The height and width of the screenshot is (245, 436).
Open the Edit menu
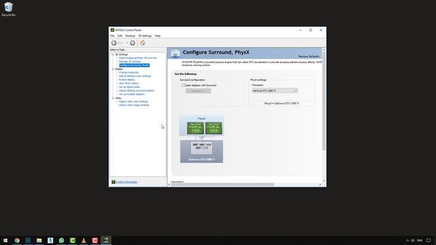pyautogui.click(x=120, y=36)
